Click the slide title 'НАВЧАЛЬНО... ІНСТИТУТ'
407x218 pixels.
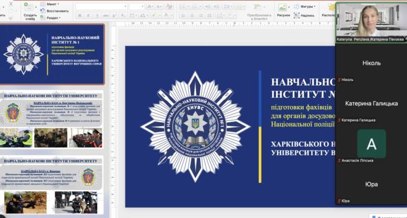[x=303, y=88]
